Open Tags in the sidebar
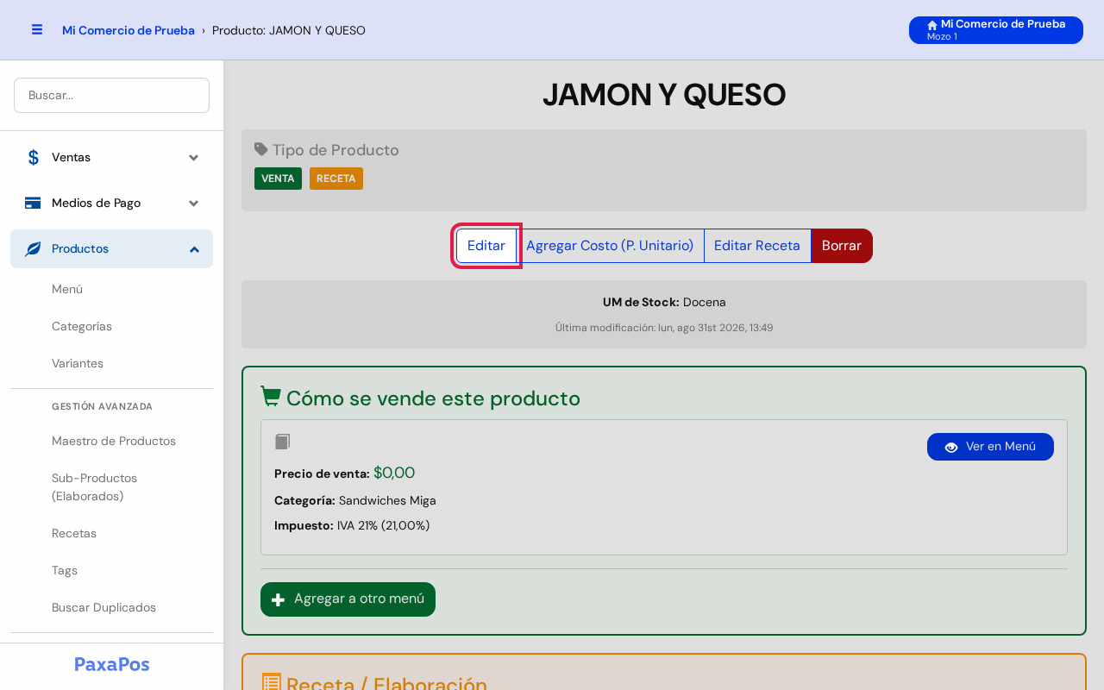1104x690 pixels. pyautogui.click(x=65, y=570)
